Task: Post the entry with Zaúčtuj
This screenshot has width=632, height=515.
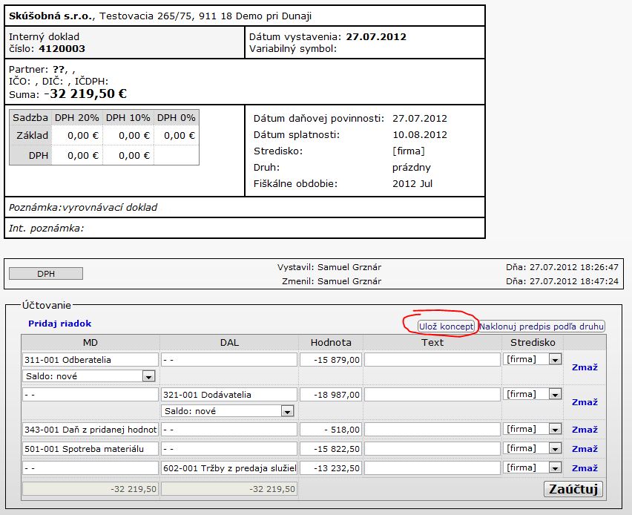Action: click(x=573, y=489)
